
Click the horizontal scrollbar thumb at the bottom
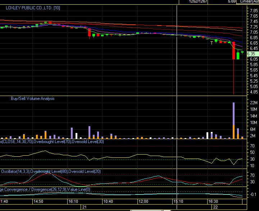tap(146, 211)
